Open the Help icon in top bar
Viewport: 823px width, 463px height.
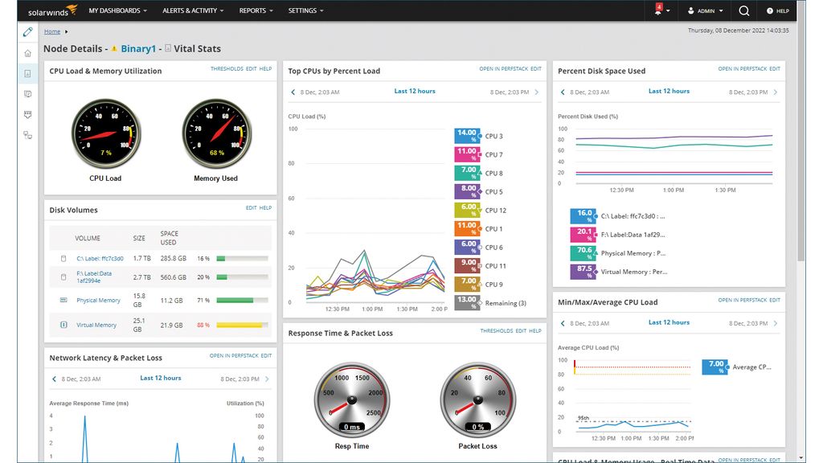777,10
